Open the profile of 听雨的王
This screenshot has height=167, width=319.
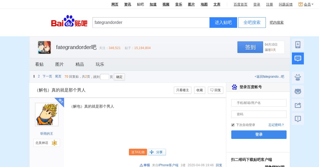[x=47, y=134]
